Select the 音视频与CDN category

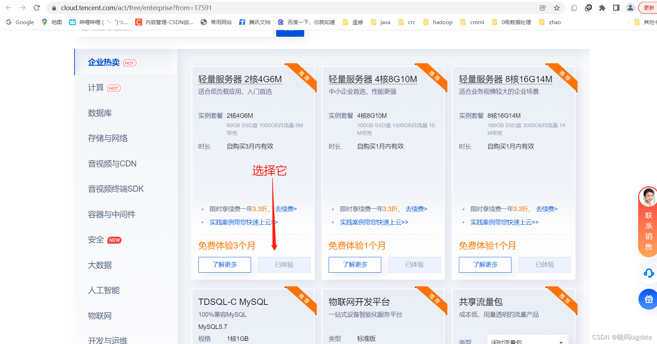tap(112, 164)
